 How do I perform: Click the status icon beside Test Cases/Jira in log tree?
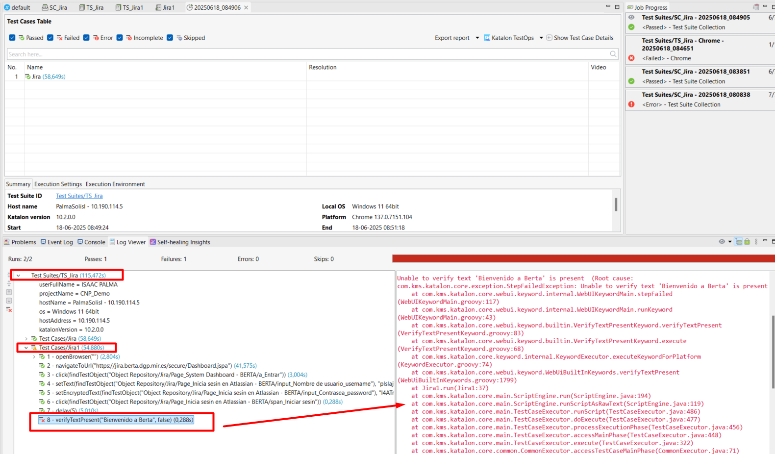pos(34,339)
